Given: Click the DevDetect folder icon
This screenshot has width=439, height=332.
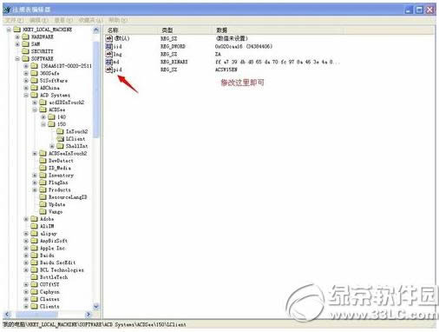Looking at the screenshot, I should click(43, 161).
